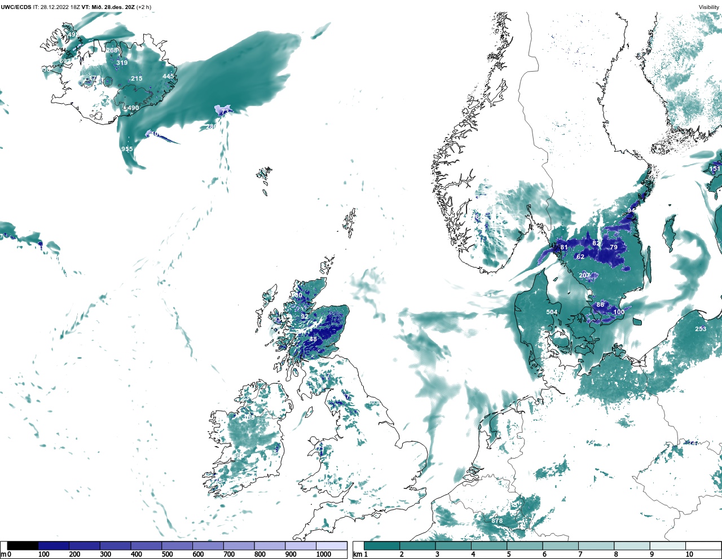Click the "79" value over Sweden
Image resolution: width=722 pixels, height=559 pixels.
pos(614,247)
